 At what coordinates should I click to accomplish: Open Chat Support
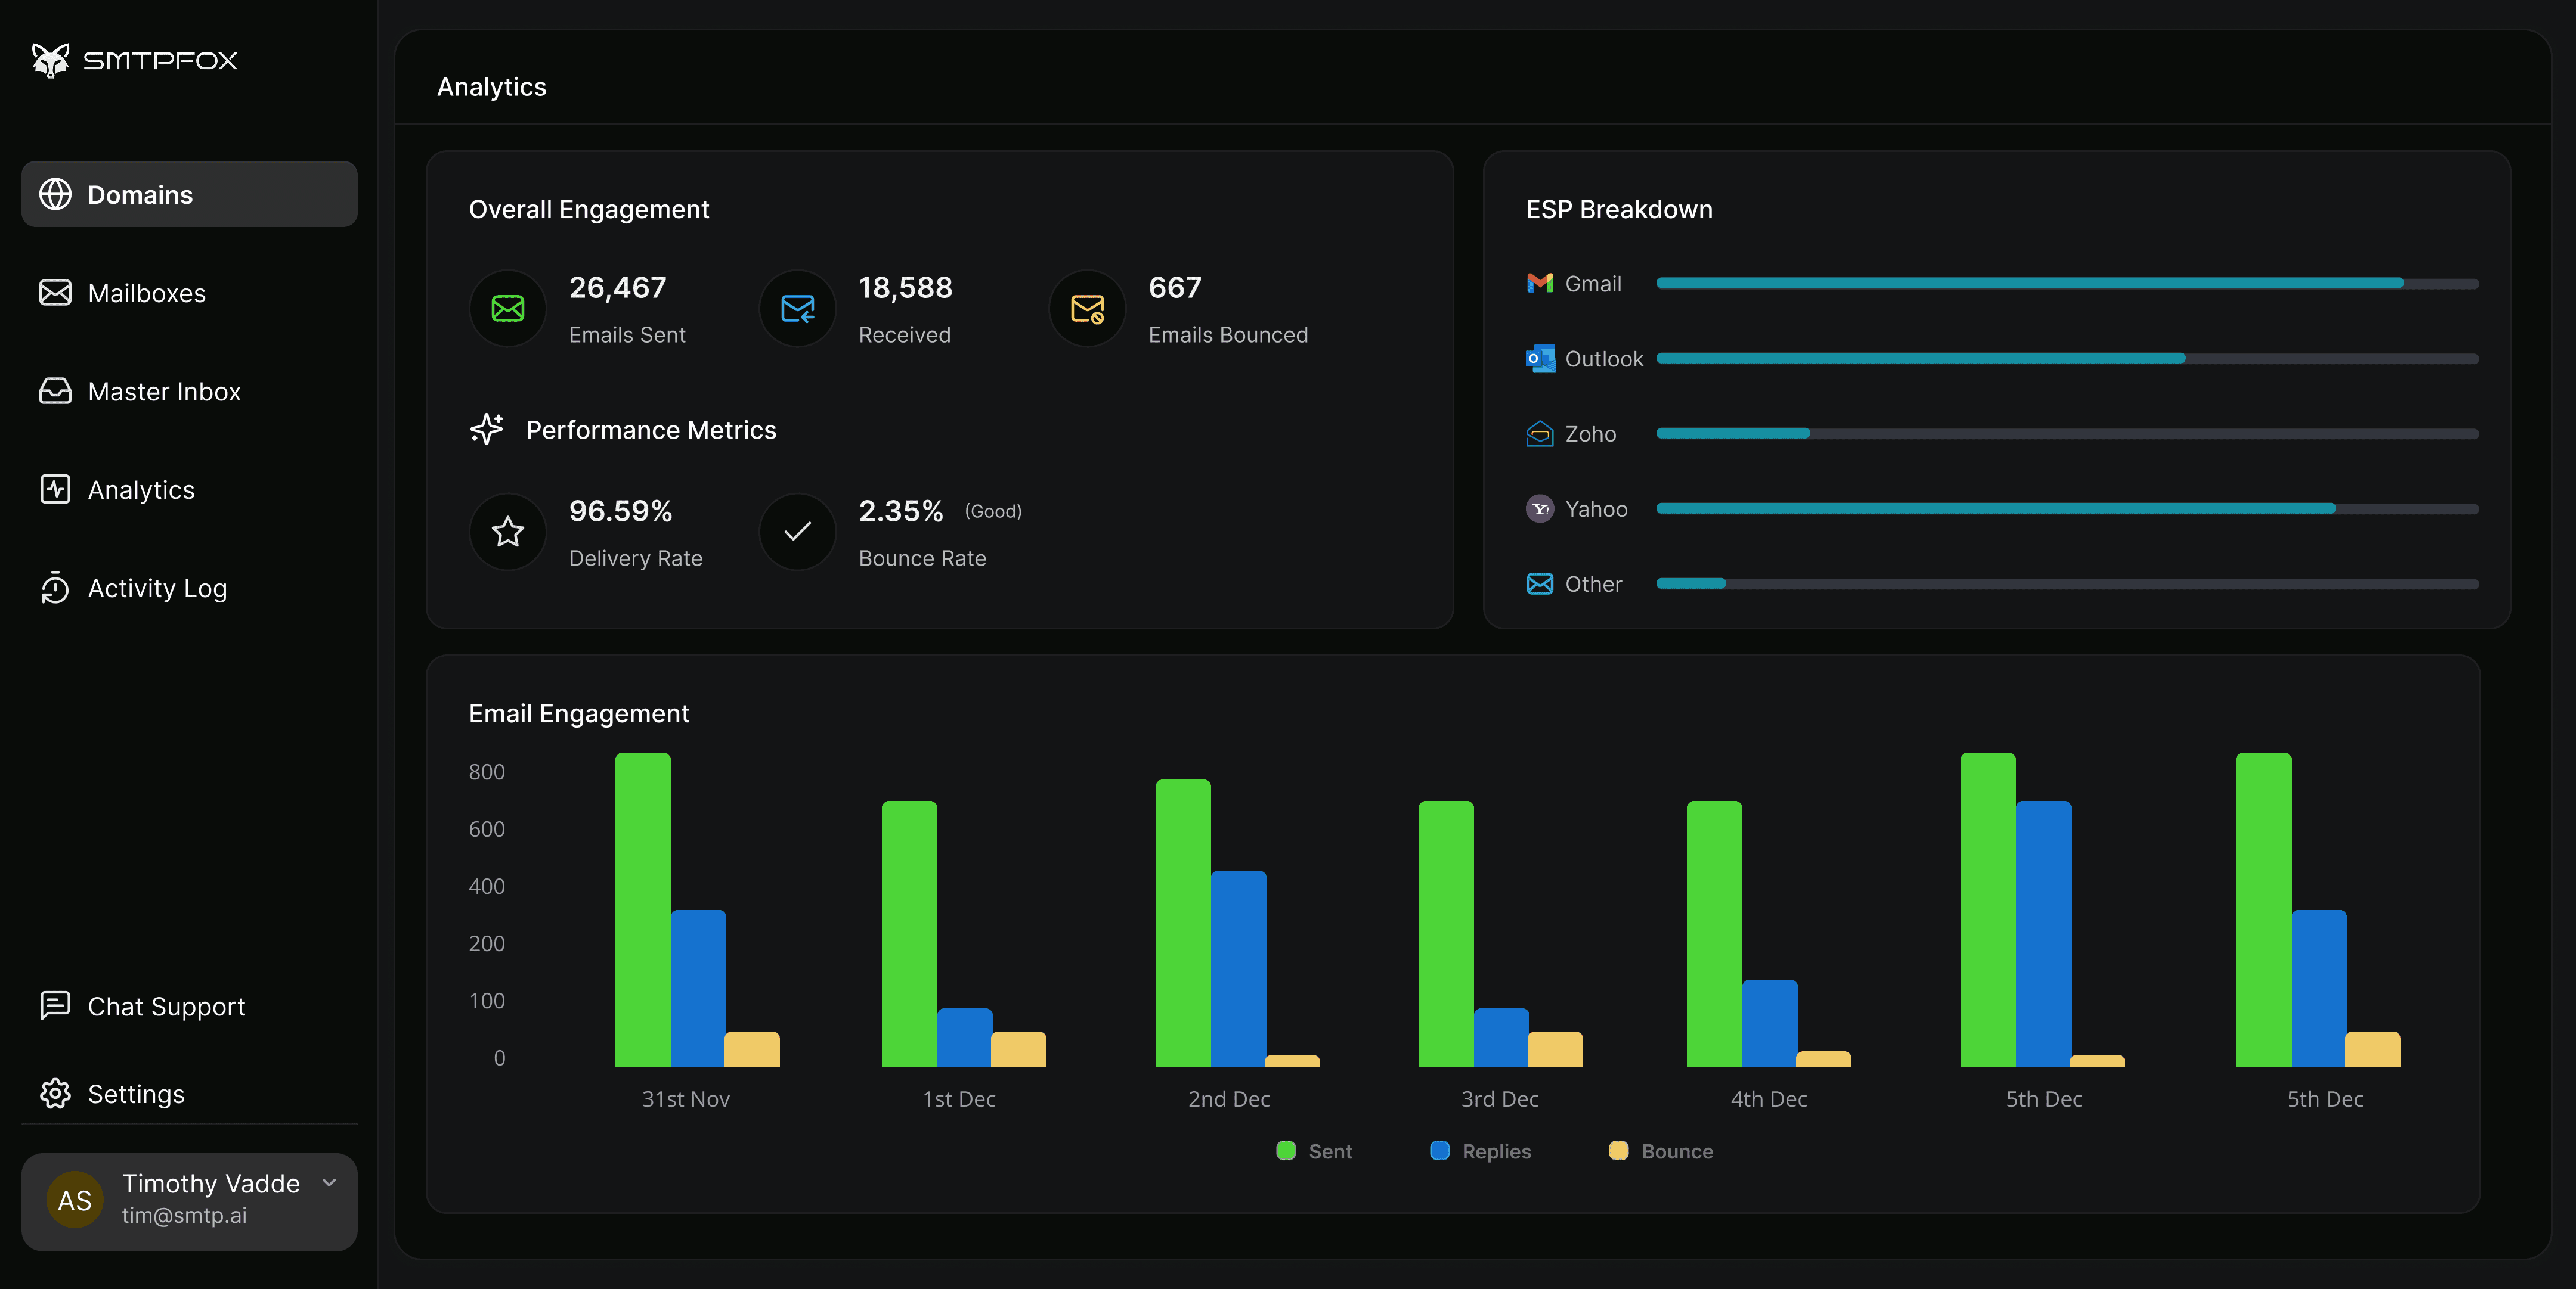(x=166, y=1006)
